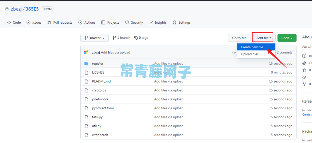Click the task.py file icon
312x143 pixels.
pos(86,117)
